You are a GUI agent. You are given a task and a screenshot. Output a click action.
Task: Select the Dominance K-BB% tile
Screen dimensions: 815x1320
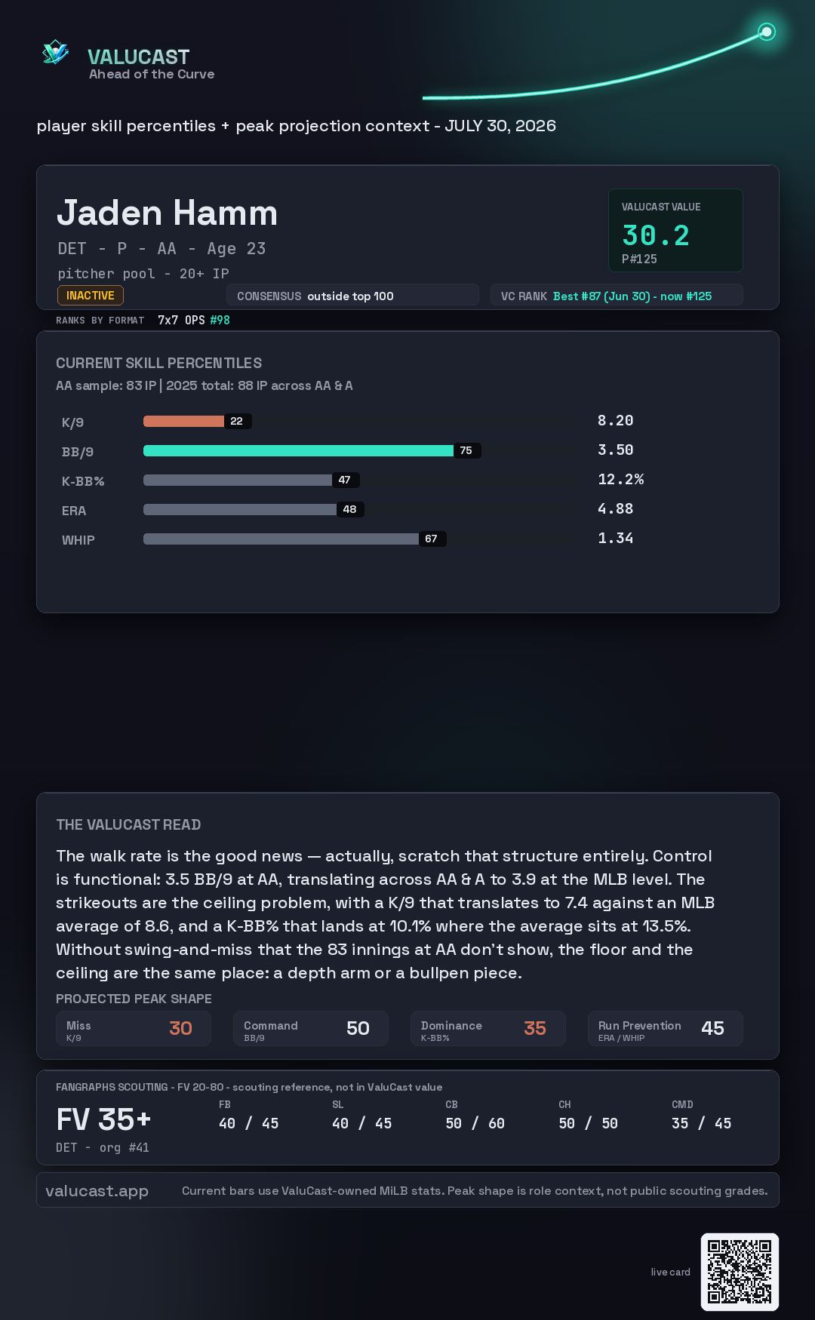point(488,1029)
